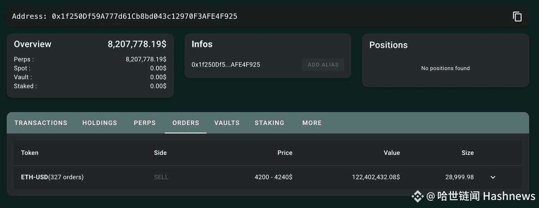Sort by the Price column header
The height and width of the screenshot is (208, 539).
click(285, 153)
